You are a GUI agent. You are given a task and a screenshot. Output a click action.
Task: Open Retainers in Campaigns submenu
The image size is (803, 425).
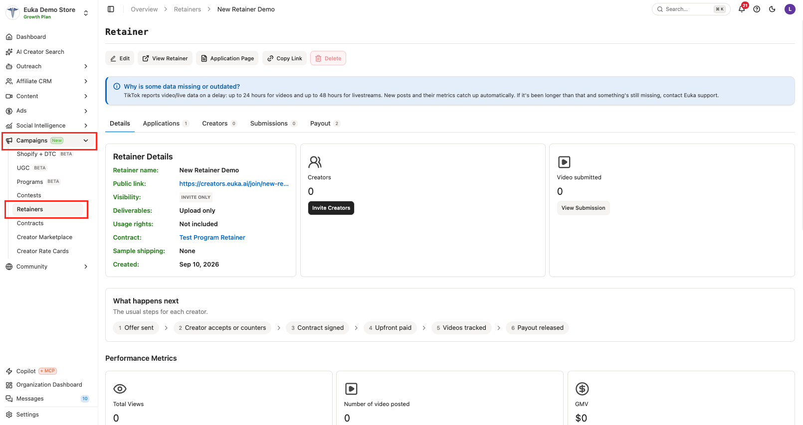point(48,209)
